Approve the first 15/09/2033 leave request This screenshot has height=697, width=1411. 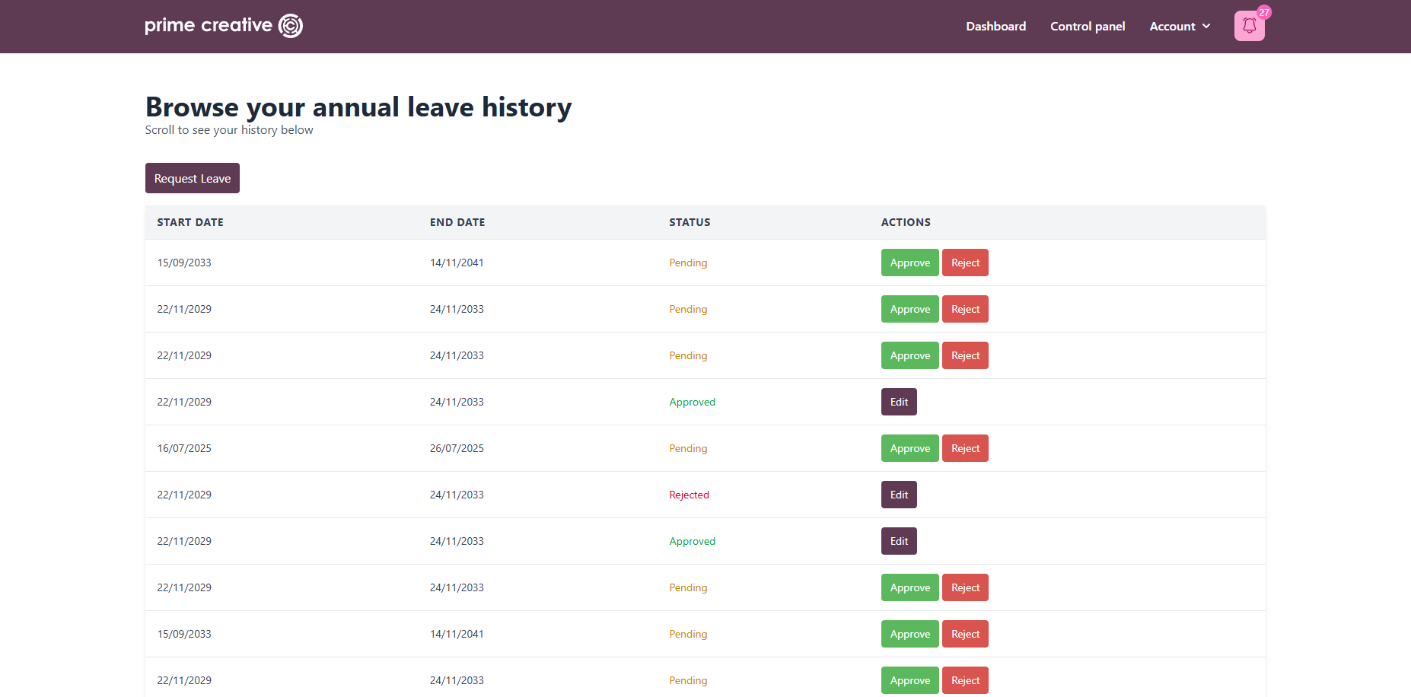pos(909,263)
